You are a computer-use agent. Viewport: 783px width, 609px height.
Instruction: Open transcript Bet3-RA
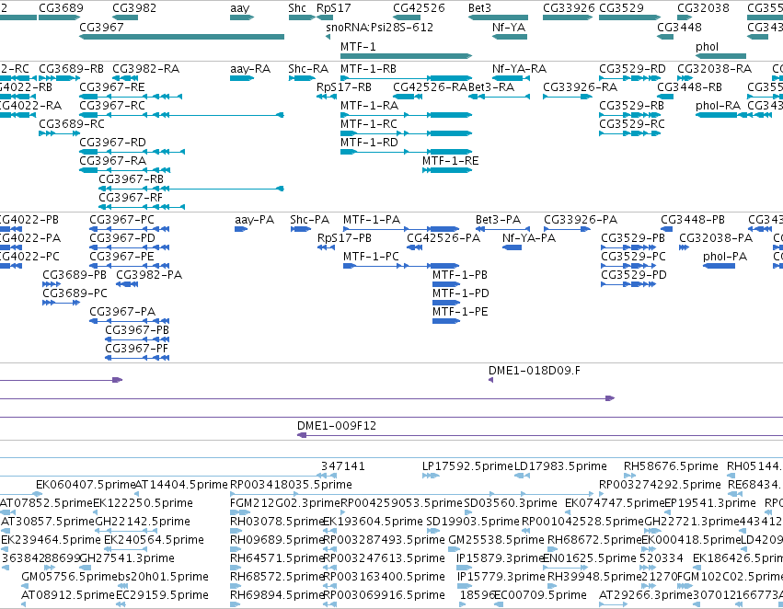tap(499, 97)
